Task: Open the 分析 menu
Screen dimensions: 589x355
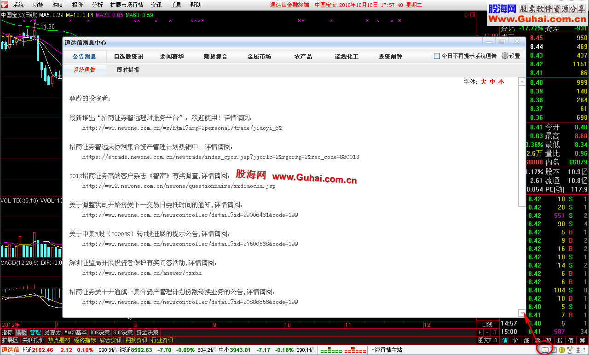Action: coord(98,5)
